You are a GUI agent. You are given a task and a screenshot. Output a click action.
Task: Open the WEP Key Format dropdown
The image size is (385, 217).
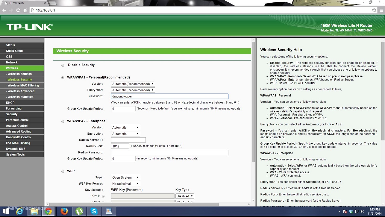[x=125, y=184]
